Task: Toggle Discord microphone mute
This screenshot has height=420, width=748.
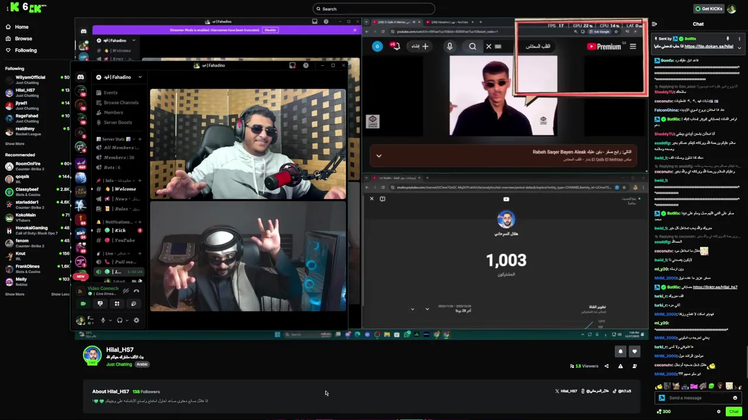Action: (103, 320)
